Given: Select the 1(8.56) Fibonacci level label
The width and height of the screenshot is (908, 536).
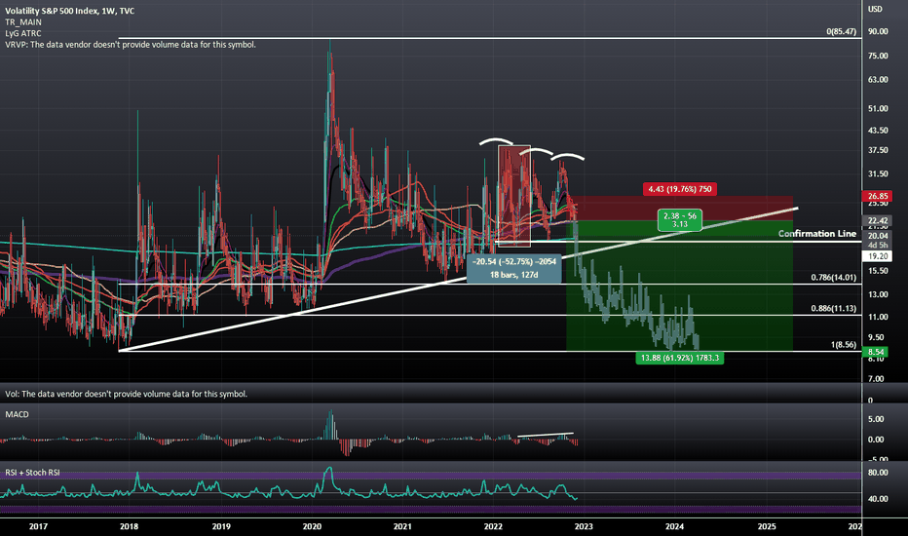Looking at the screenshot, I should (843, 345).
